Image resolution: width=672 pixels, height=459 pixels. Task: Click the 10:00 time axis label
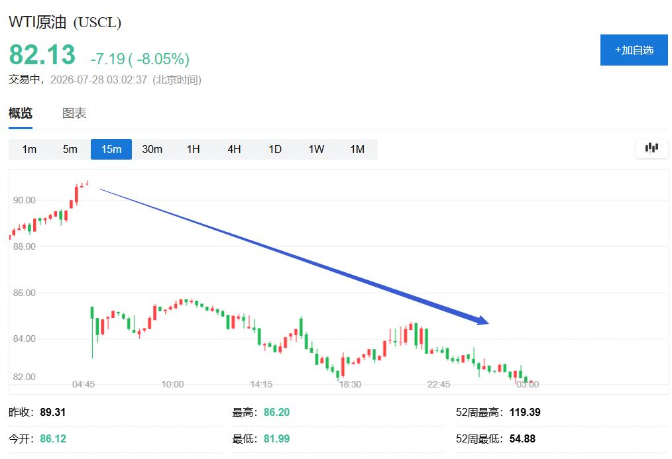[172, 384]
